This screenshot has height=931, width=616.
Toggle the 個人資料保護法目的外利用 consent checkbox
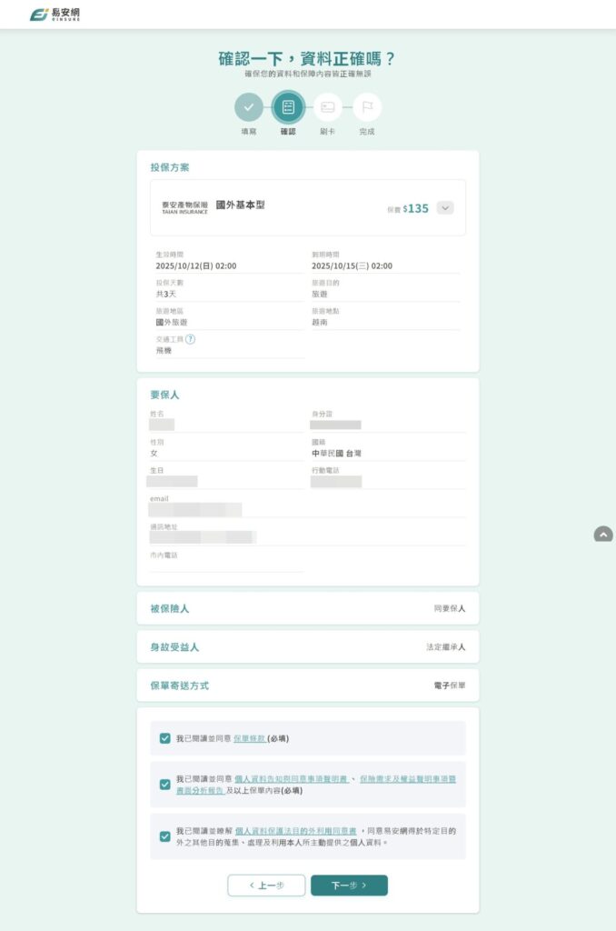[164, 836]
